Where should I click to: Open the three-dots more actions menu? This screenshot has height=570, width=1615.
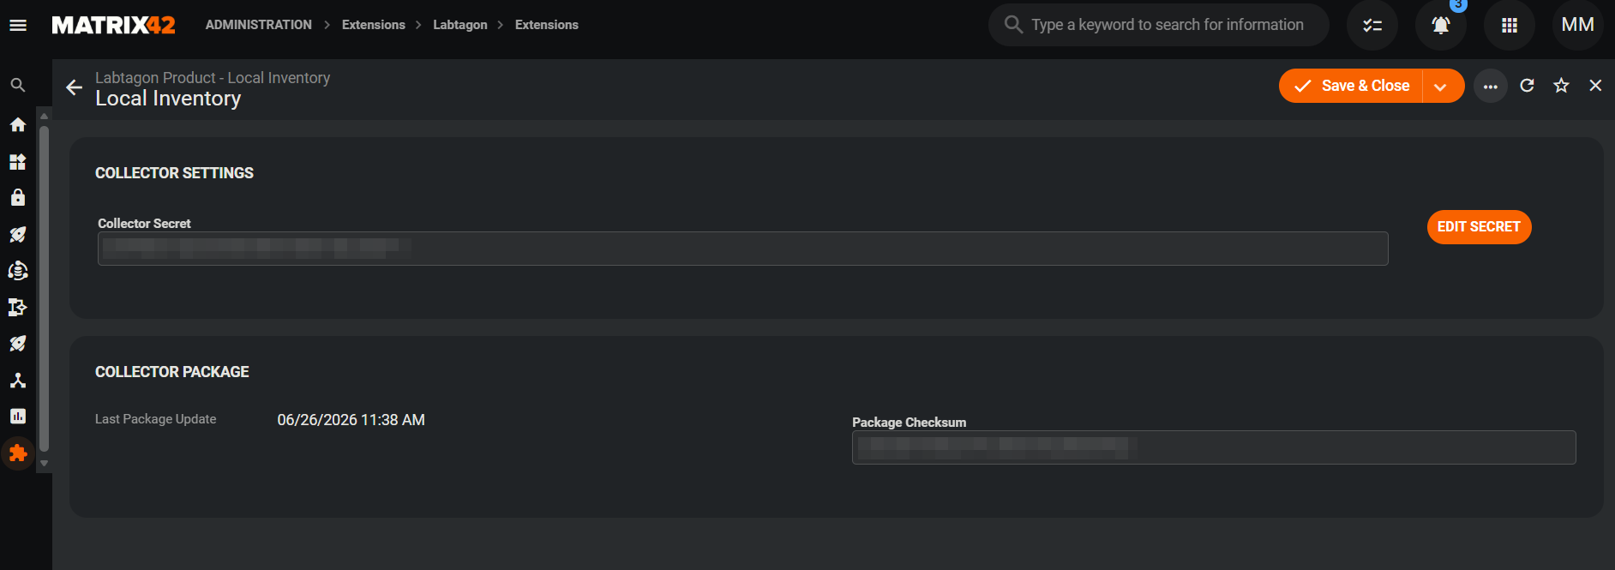tap(1491, 86)
